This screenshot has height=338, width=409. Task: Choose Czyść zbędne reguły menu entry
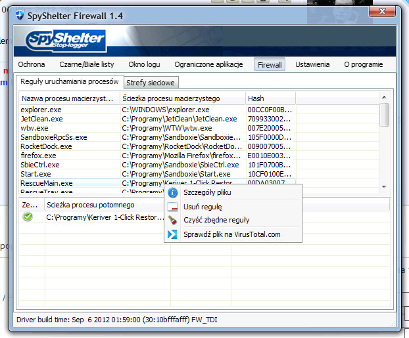click(x=233, y=220)
